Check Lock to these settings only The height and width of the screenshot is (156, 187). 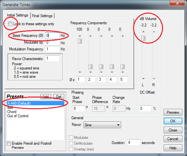pyautogui.click(x=10, y=24)
